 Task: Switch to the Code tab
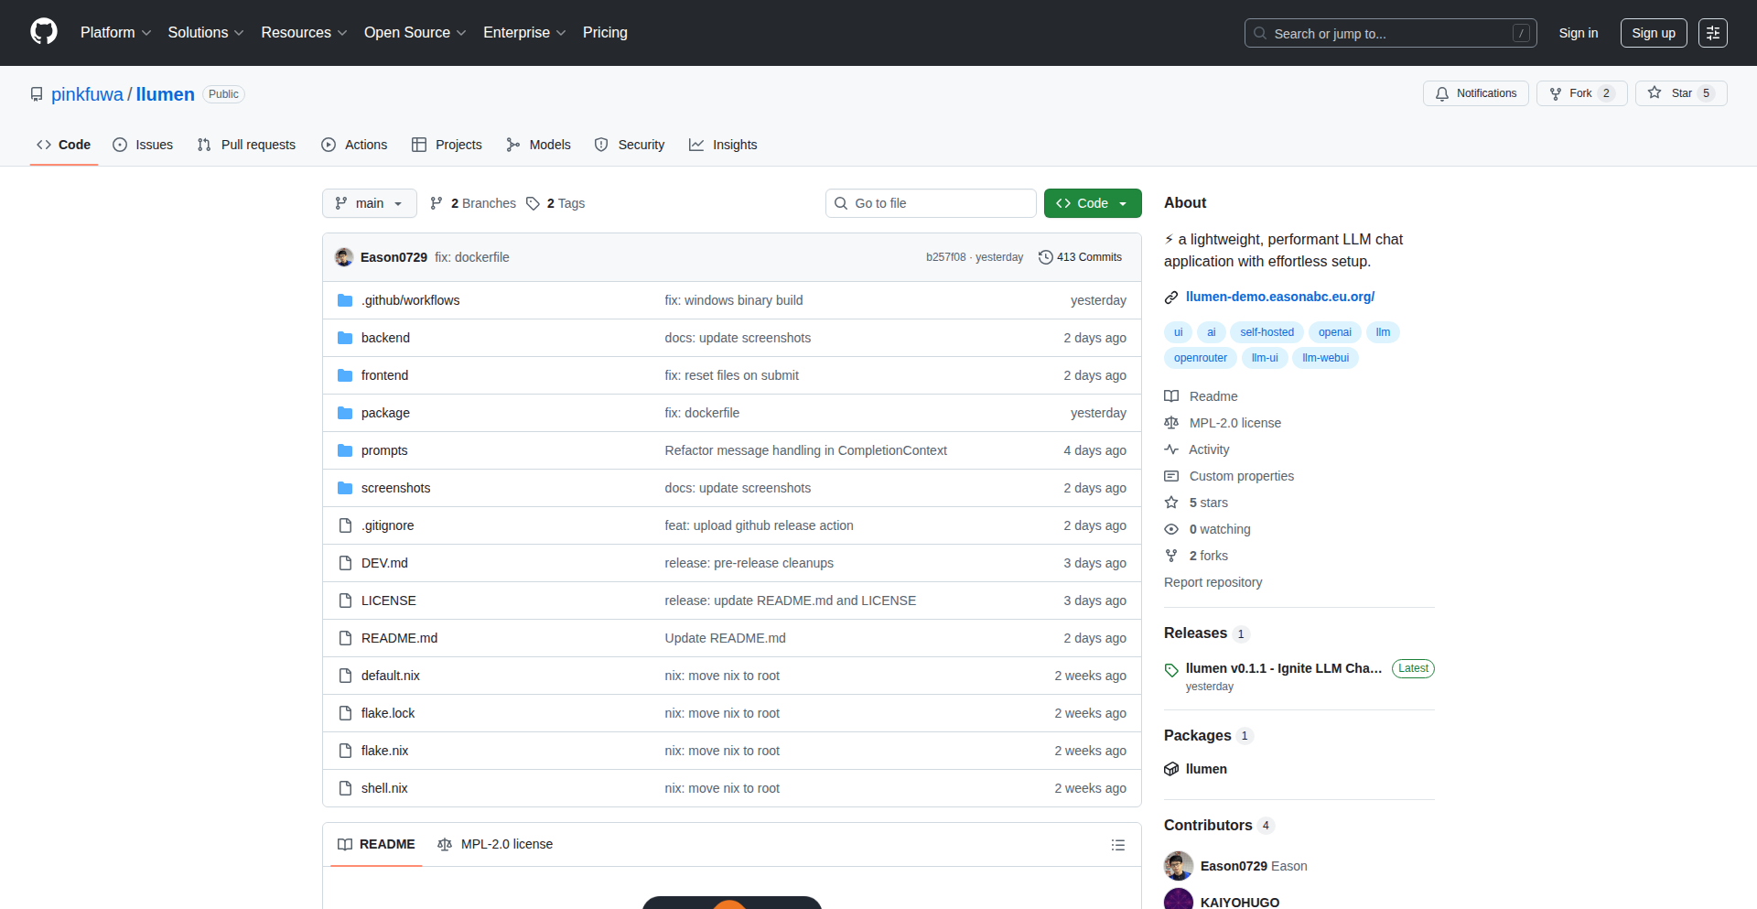[63, 145]
